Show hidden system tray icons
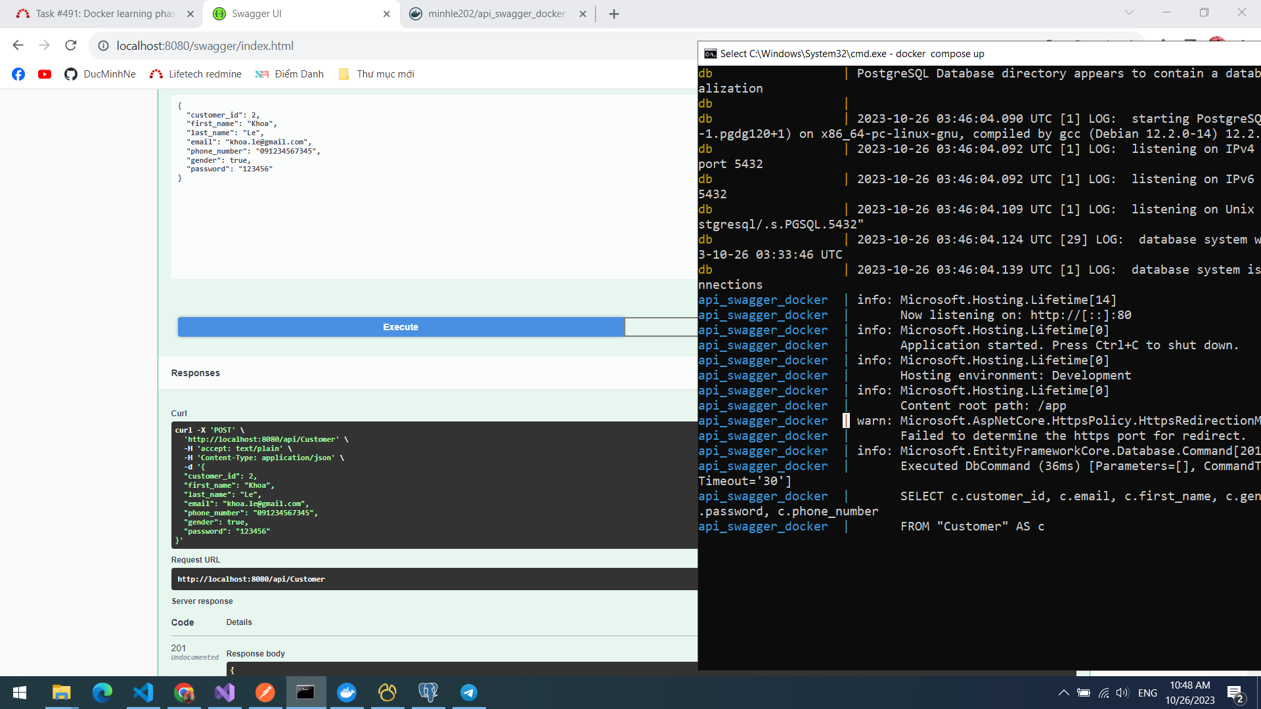Screen dimensions: 1261x709 1063,693
